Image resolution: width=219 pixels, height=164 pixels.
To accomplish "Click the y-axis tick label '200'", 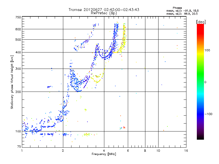I will pos(18,92).
